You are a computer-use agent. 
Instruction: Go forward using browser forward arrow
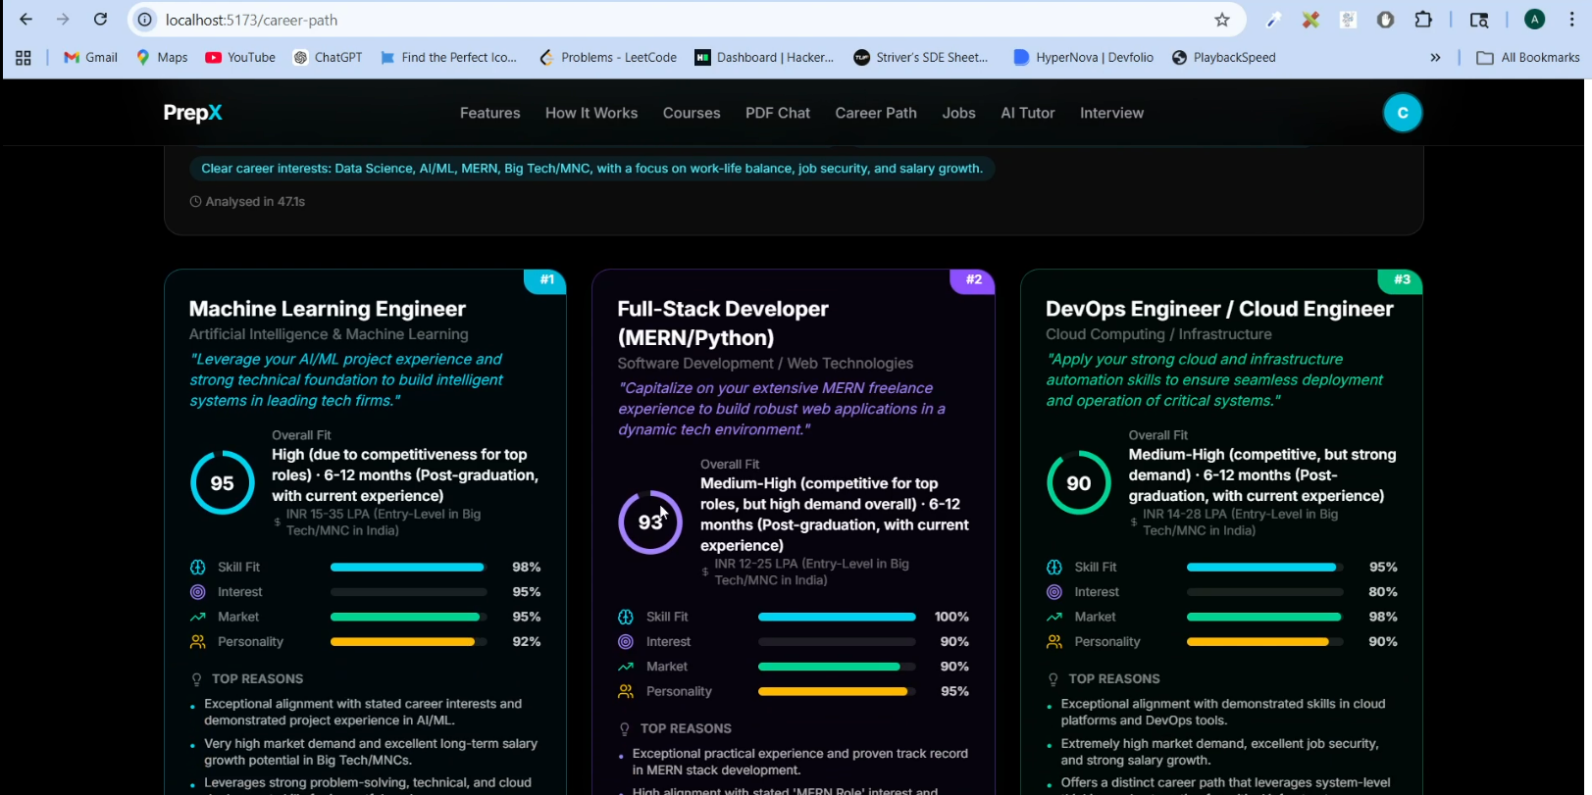[x=63, y=20]
